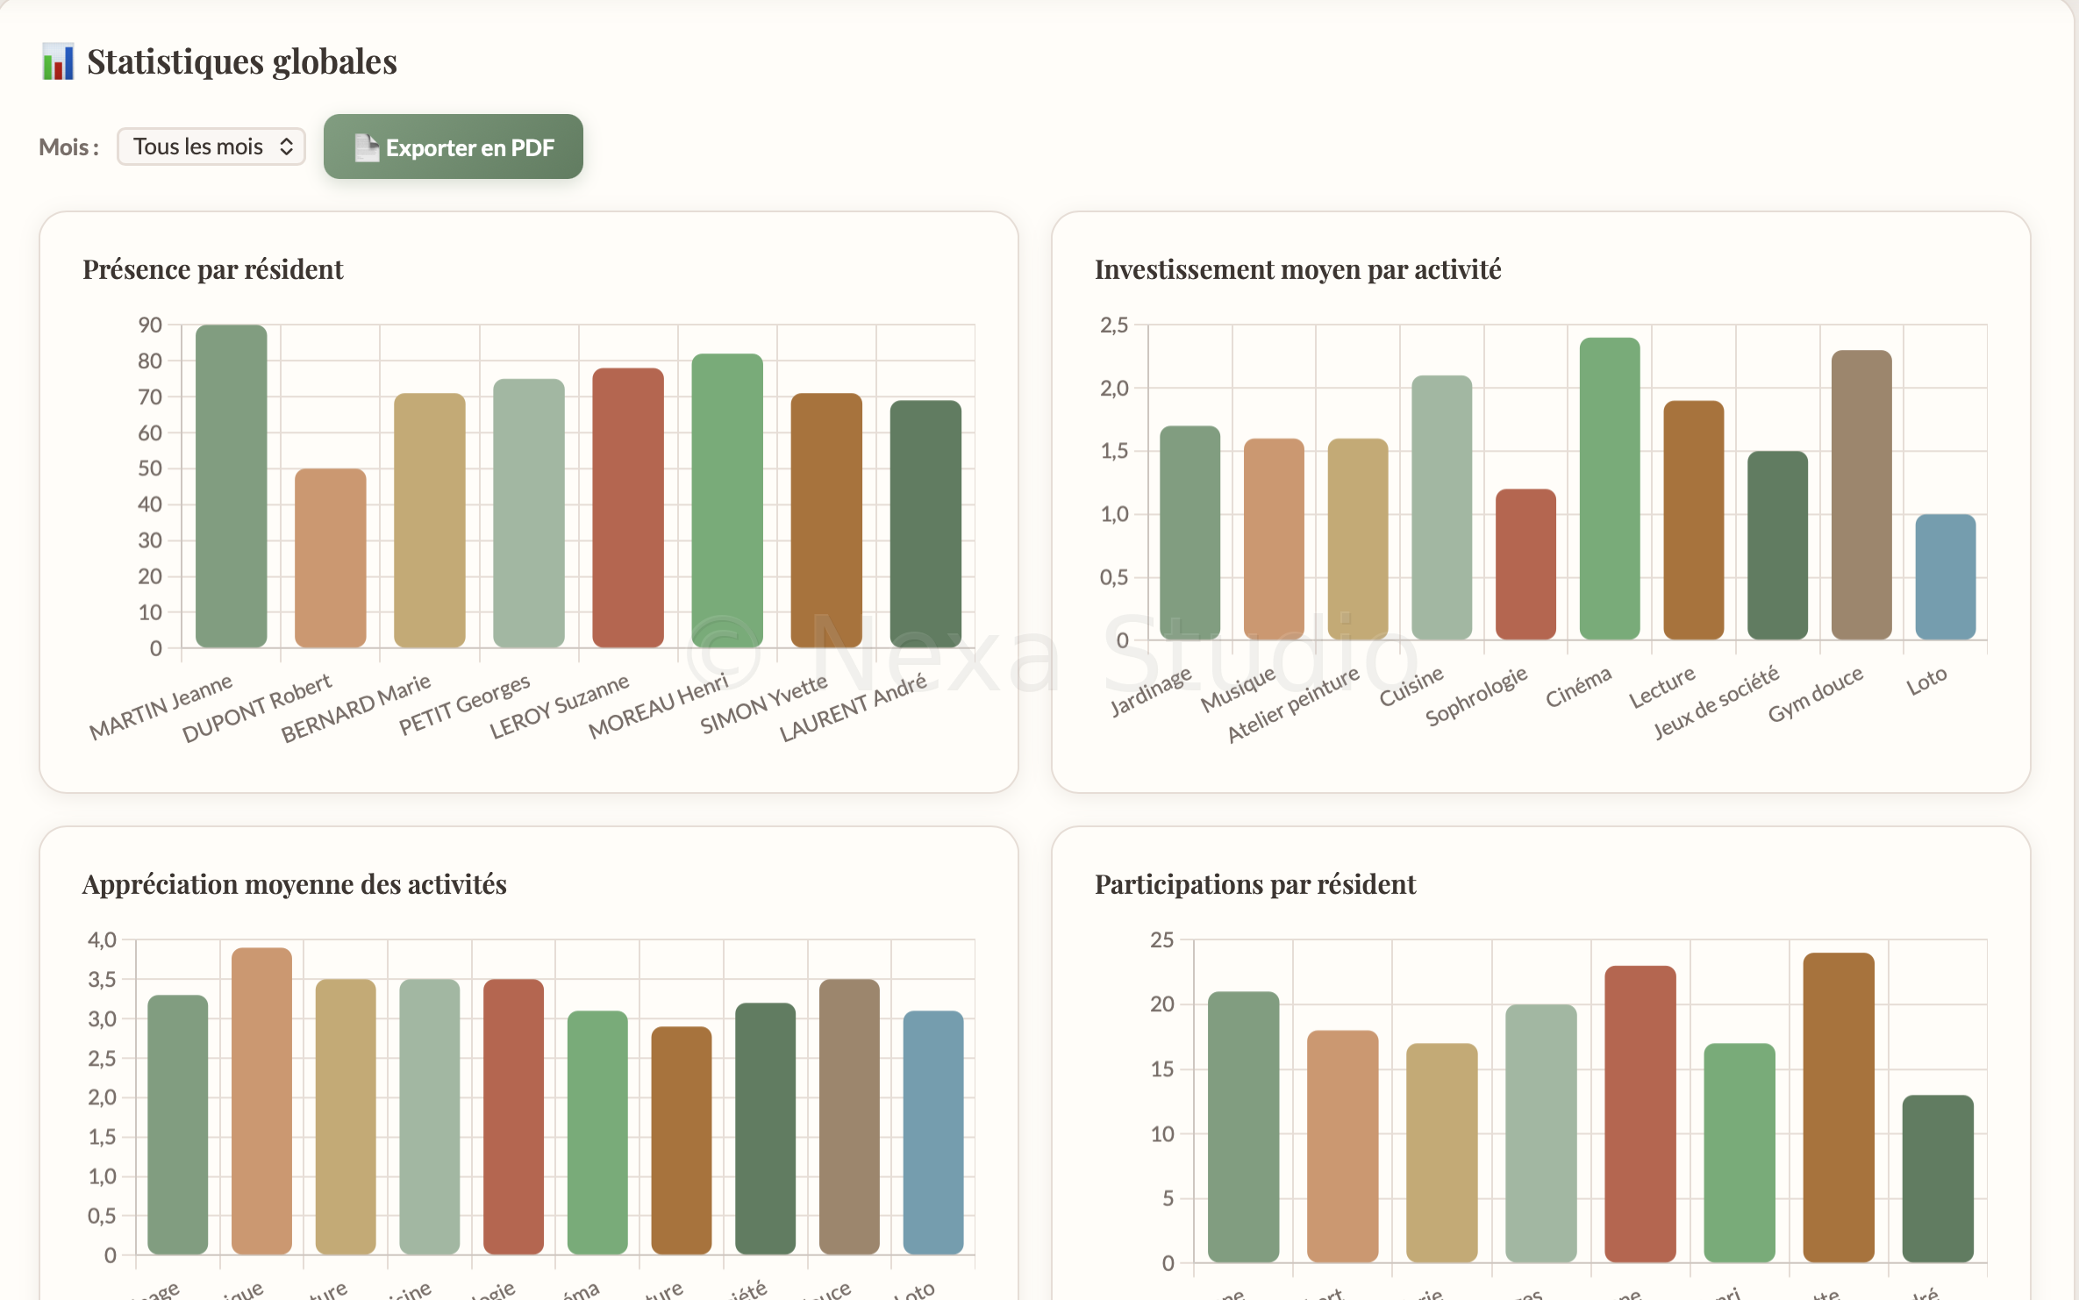Click the bar chart icon beside Statistiques globales

click(58, 61)
